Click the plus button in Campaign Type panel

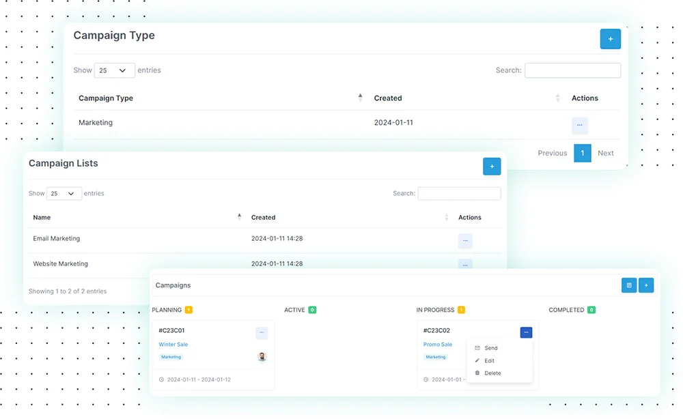point(610,39)
